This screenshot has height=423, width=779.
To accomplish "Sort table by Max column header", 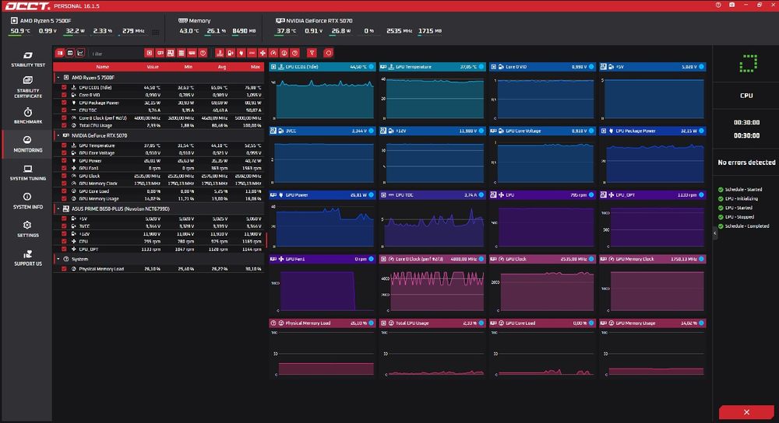I will [x=256, y=67].
